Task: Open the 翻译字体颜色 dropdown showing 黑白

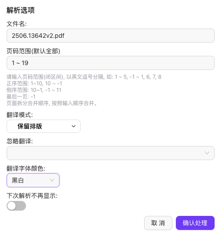Action: click(33, 180)
